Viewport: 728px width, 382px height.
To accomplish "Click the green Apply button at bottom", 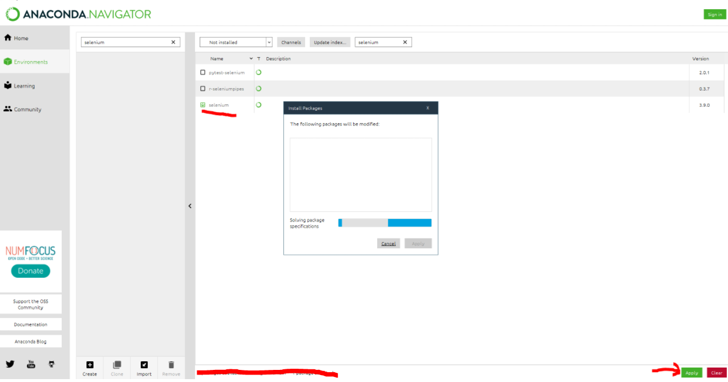I will pos(692,373).
